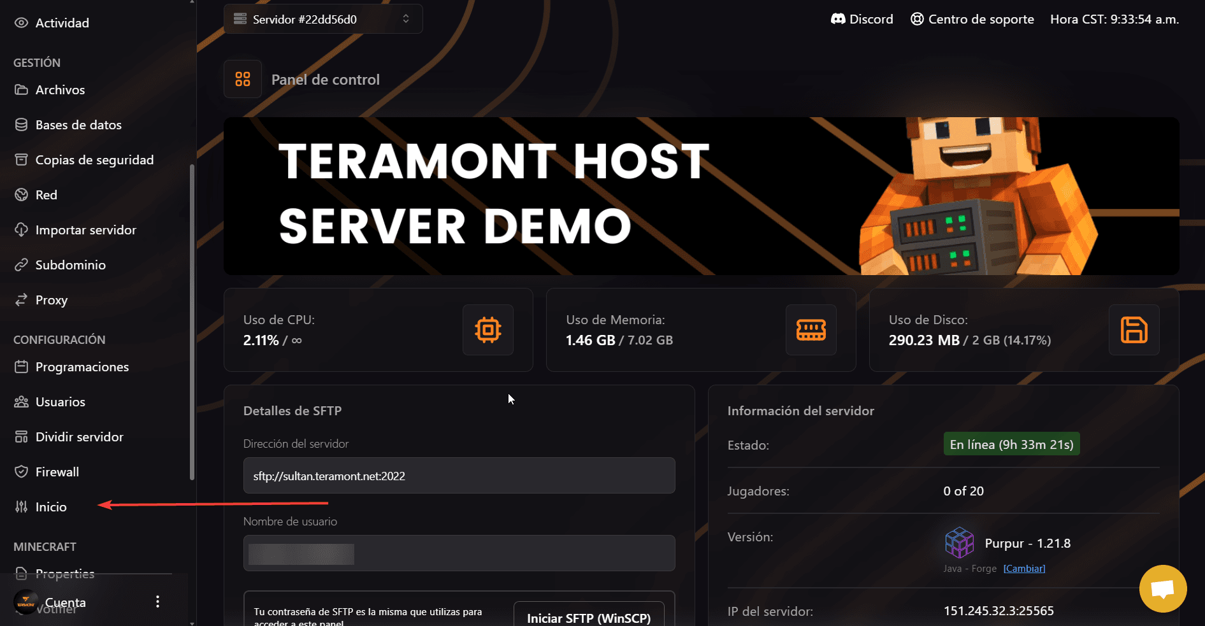Open the Dividir servidor icon
The image size is (1205, 626).
pyautogui.click(x=21, y=437)
